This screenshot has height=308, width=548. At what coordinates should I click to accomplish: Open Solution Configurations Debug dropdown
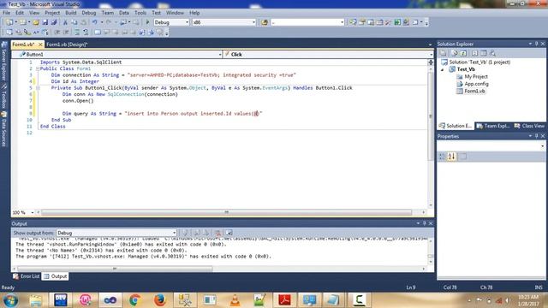point(171,22)
